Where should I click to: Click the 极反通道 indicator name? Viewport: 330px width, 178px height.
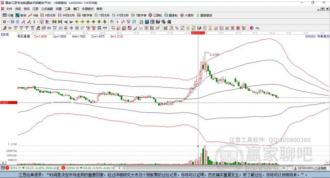click(x=24, y=36)
